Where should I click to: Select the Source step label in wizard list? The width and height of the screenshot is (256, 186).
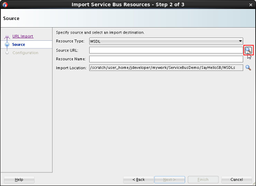pyautogui.click(x=19, y=45)
